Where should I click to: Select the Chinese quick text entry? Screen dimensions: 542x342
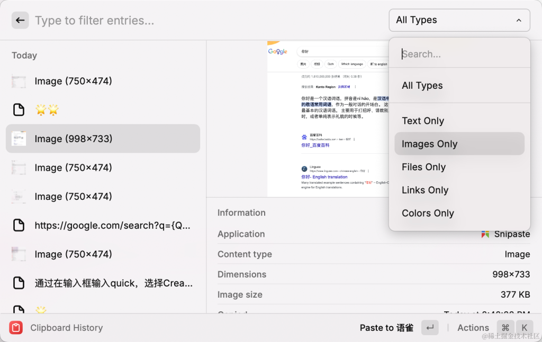click(103, 283)
